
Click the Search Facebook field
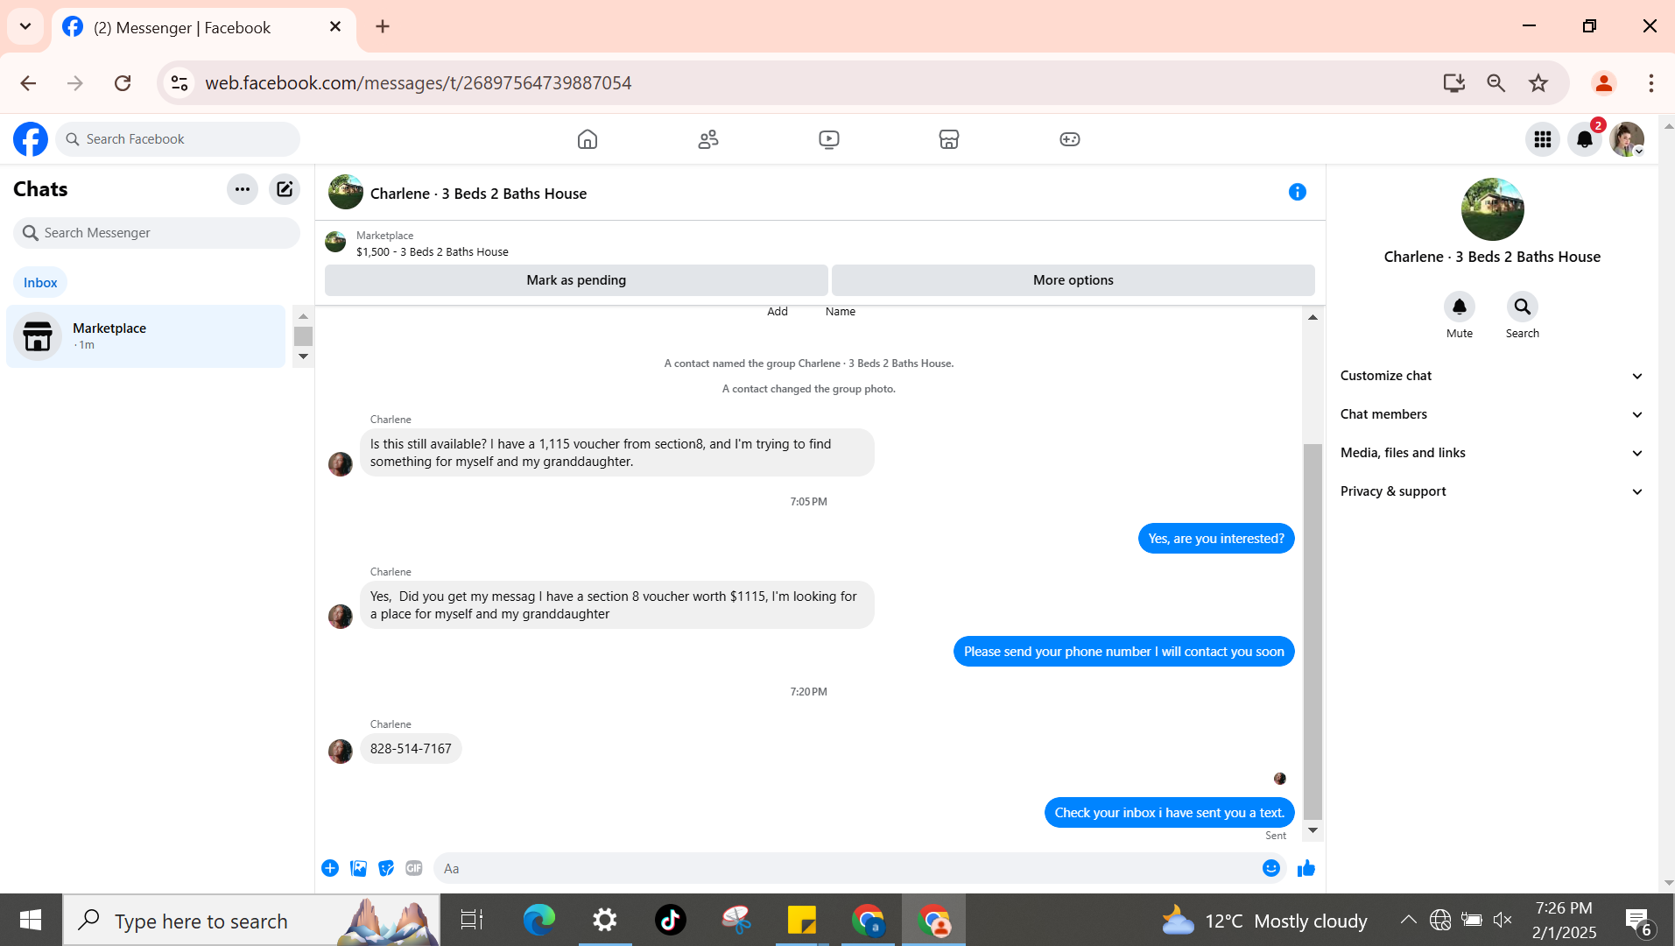point(178,139)
